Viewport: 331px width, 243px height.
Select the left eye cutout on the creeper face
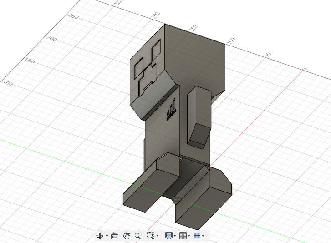(139, 68)
